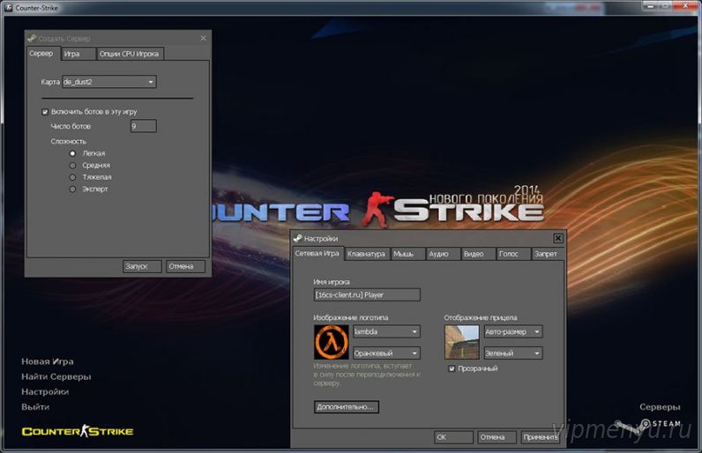Click the Дополнительно... button
Image resolution: width=702 pixels, height=453 pixels.
pyautogui.click(x=347, y=407)
